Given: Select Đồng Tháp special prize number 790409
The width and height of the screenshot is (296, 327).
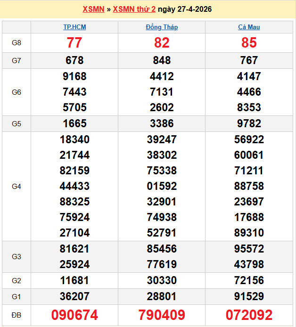Looking at the screenshot, I should pos(162,315).
